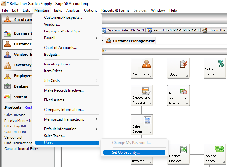This screenshot has width=227, height=167.
Task: Open the Options menu
Action: tap(91, 10)
